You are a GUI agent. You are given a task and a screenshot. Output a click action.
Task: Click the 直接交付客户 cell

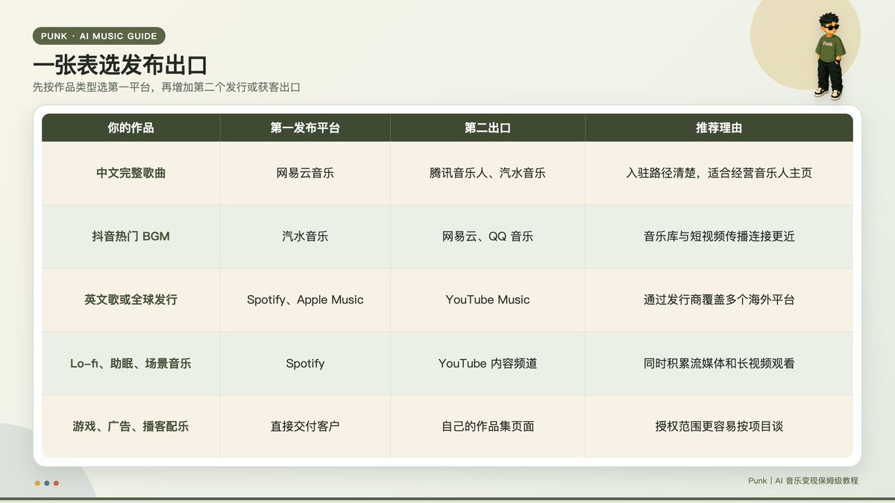pyautogui.click(x=305, y=426)
